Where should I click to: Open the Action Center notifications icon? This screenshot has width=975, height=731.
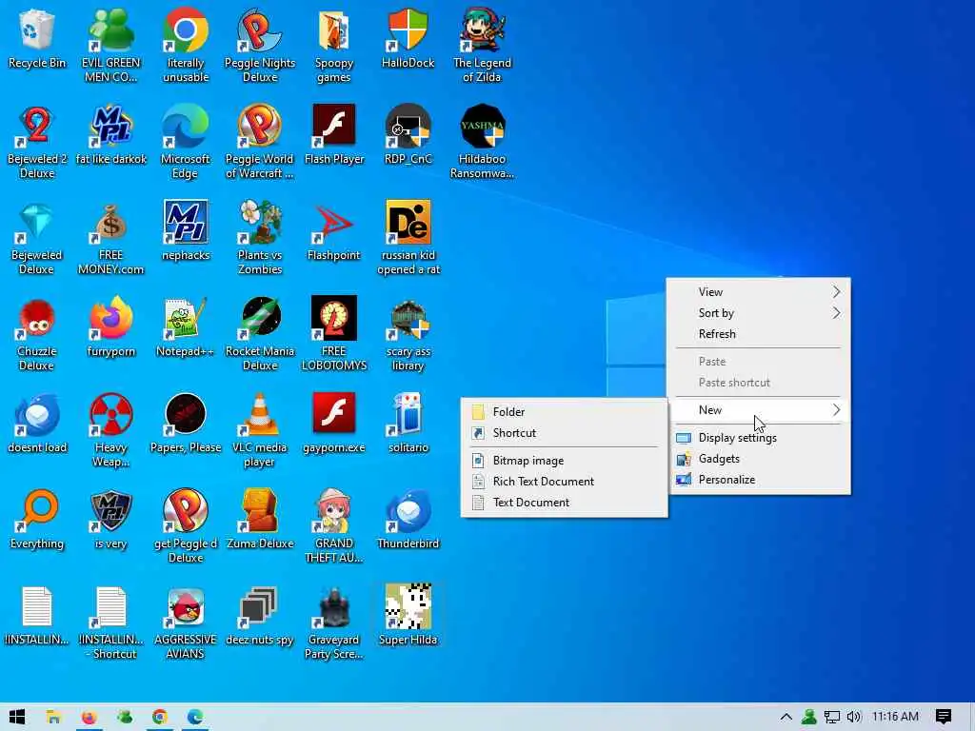pos(944,717)
